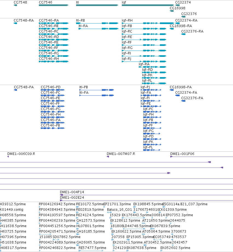The image size is (233, 252).
Task: Select the lqf-RB transcript label
Action: (x=127, y=26)
